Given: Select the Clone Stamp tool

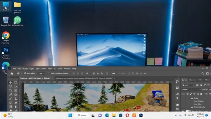Looking at the screenshot, I should tap(16, 99).
